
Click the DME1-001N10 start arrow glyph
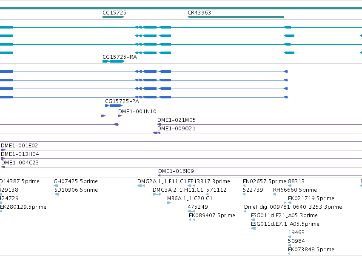(120, 116)
